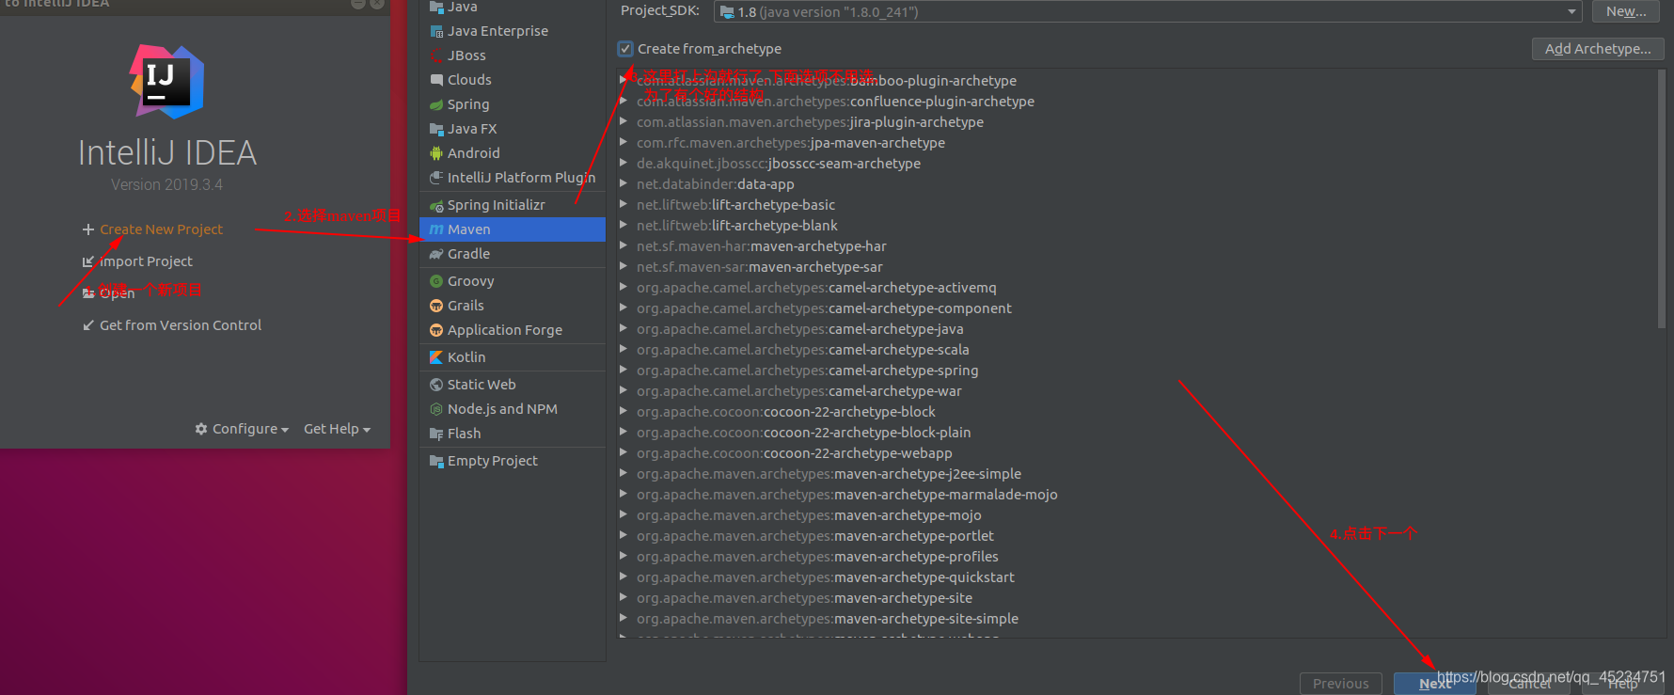Select maven-archetype-sar archetype
1674x695 pixels.
click(760, 267)
